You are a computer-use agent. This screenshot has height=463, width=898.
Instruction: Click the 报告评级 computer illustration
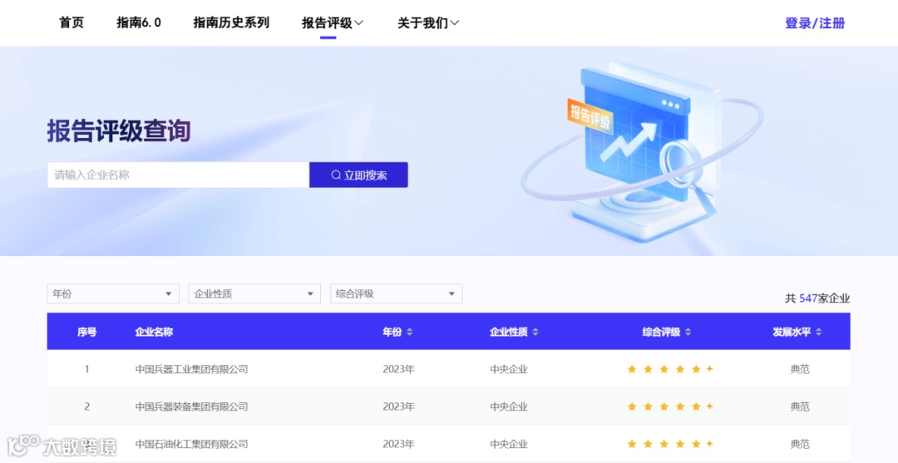[641, 151]
